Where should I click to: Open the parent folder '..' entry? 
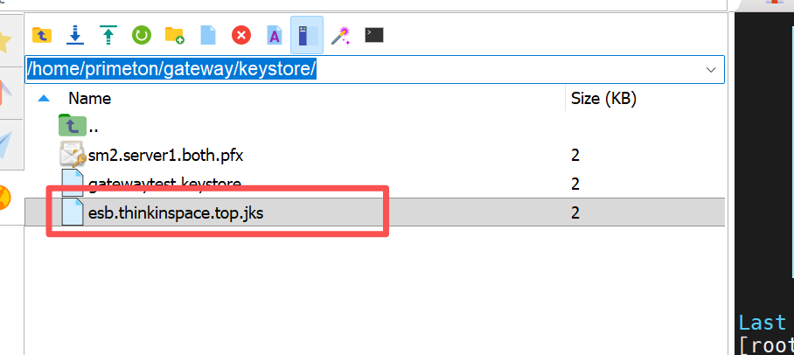pos(92,127)
